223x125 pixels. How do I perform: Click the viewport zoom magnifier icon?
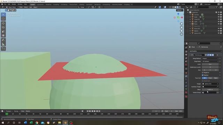pos(182,24)
